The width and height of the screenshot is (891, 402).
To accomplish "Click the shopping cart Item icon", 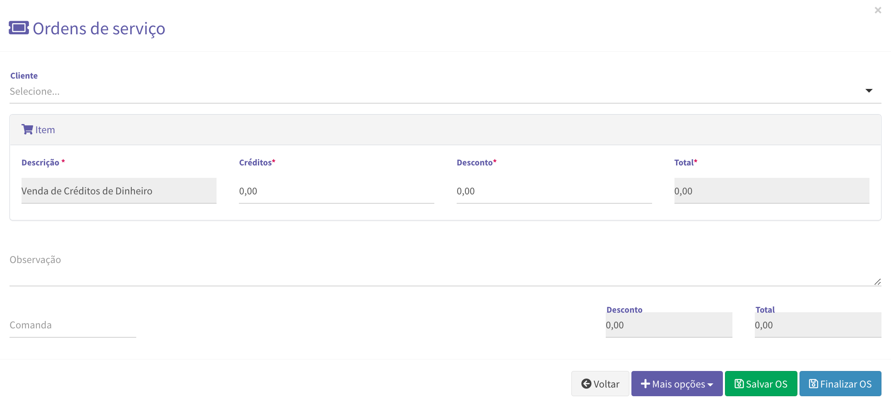I will point(27,129).
